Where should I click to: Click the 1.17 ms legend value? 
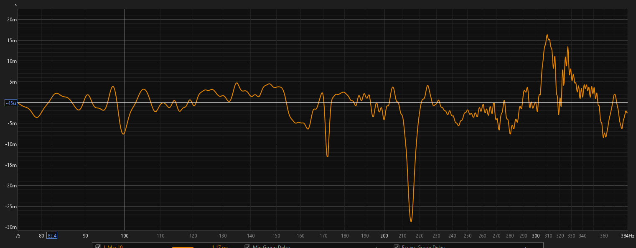click(x=220, y=247)
